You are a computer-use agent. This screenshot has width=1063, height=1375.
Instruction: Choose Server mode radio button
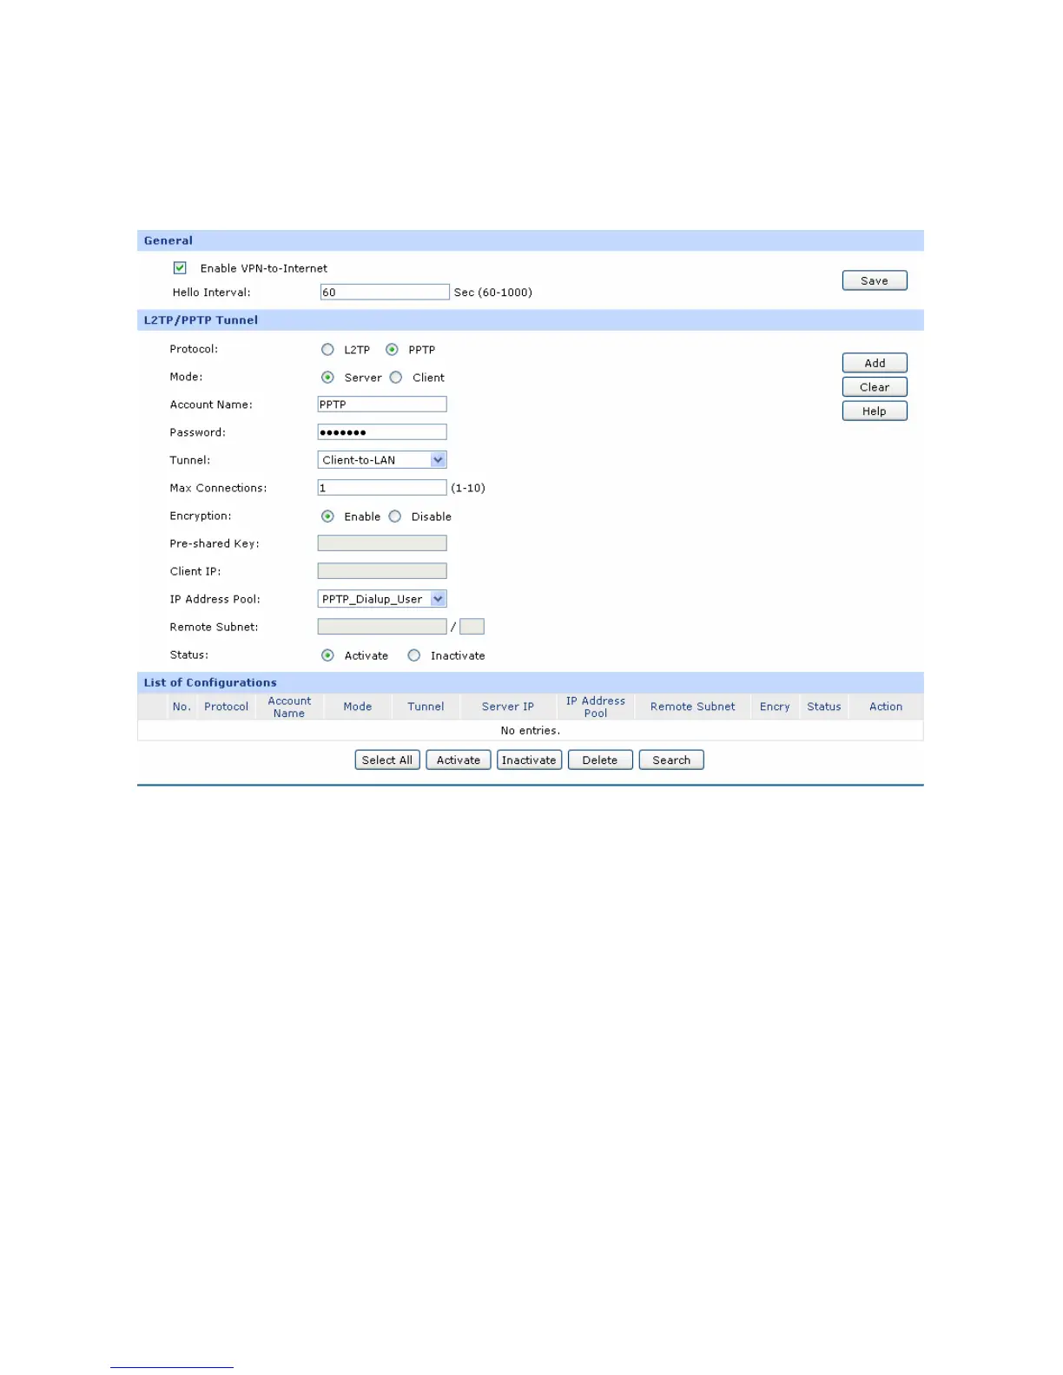[x=327, y=378]
